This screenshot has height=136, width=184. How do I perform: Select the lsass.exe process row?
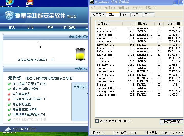[139, 41]
